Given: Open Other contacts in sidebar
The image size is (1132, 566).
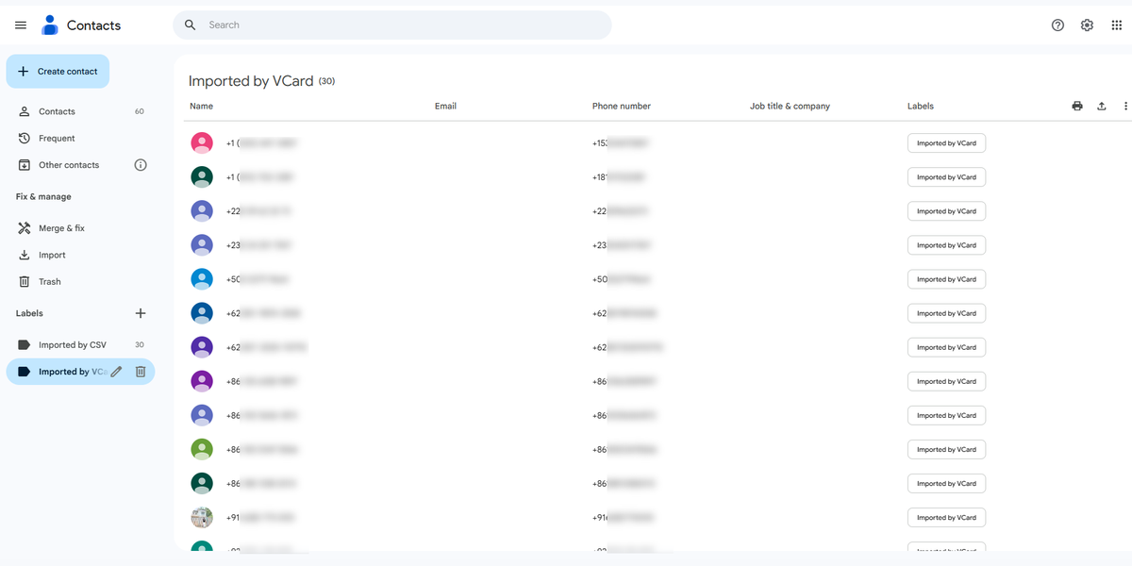Looking at the screenshot, I should click(68, 165).
